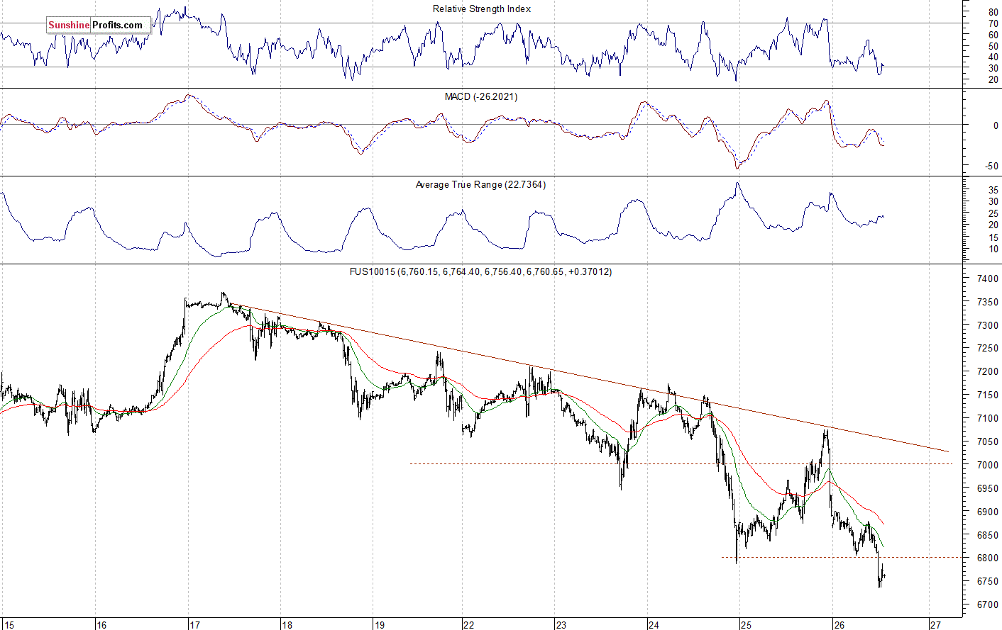Click the 7150 price axis label
1002x630 pixels.
[987, 395]
